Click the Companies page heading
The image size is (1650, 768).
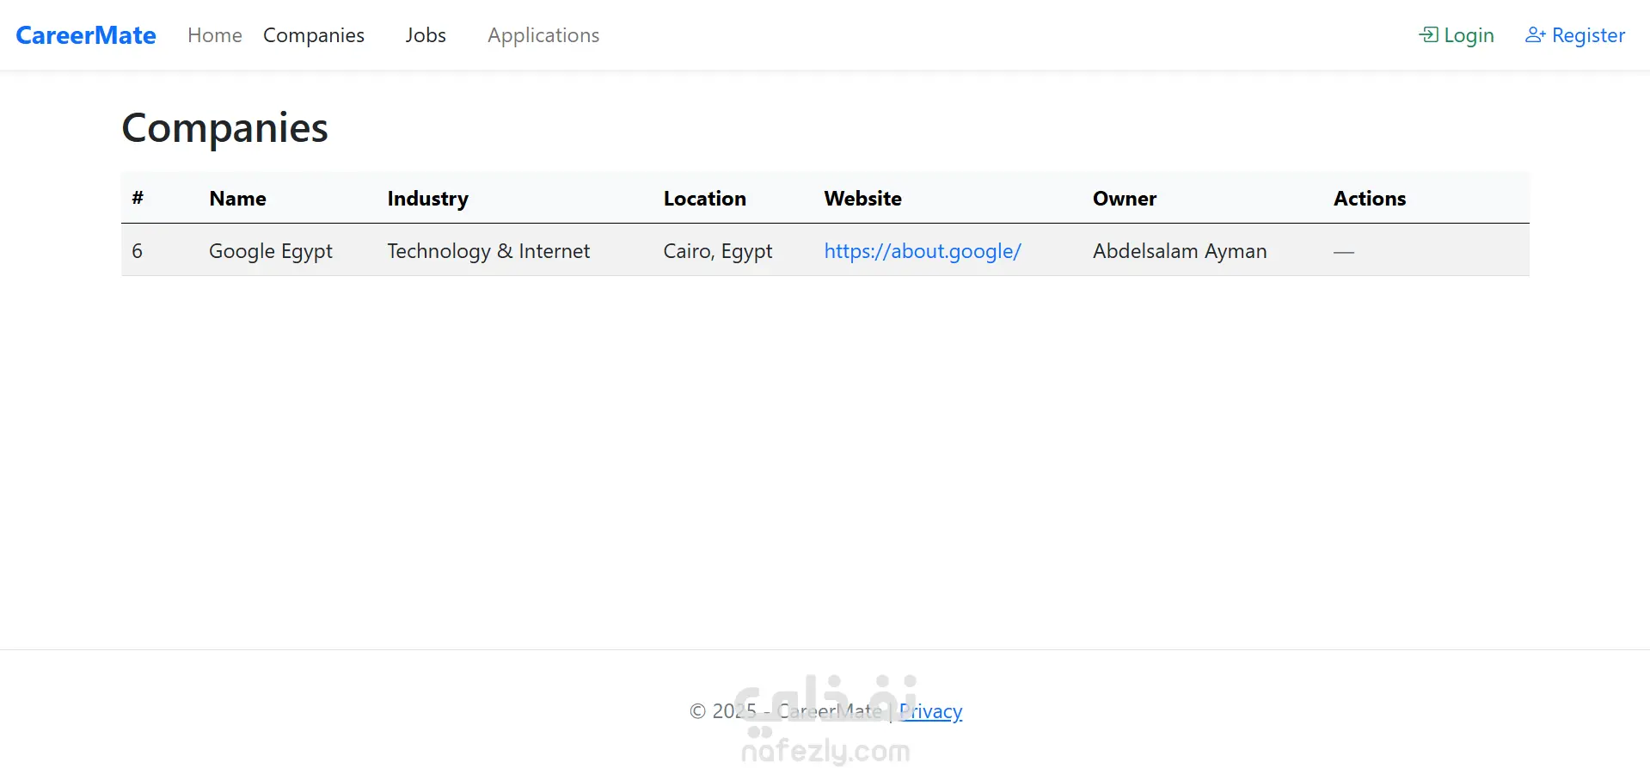click(224, 128)
